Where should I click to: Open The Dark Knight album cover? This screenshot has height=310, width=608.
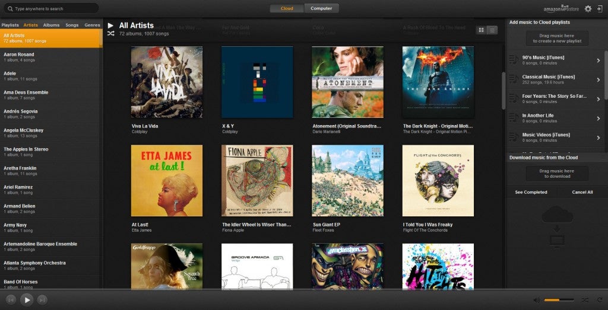click(438, 82)
